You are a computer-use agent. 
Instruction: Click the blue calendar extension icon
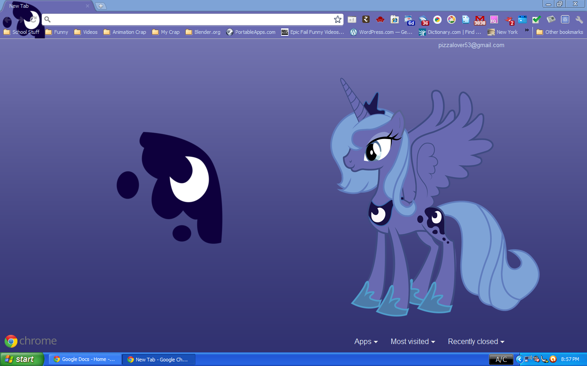pos(522,19)
